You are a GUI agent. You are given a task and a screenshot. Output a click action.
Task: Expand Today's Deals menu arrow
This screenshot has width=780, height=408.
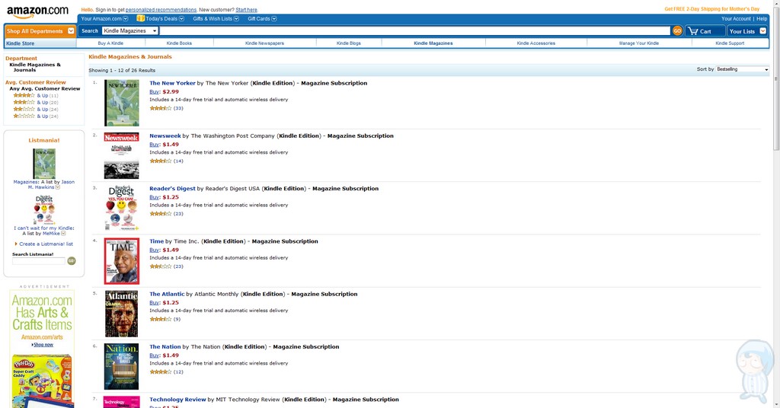pos(181,19)
